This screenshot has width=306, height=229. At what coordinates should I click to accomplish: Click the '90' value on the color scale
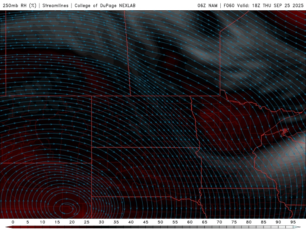(x=278, y=222)
